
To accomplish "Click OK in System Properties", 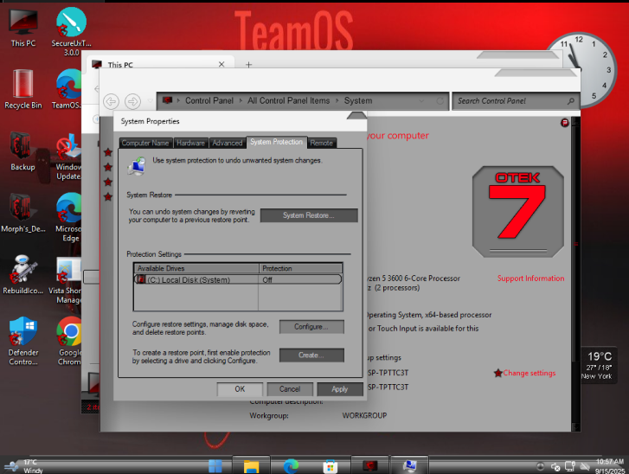I will pyautogui.click(x=240, y=389).
